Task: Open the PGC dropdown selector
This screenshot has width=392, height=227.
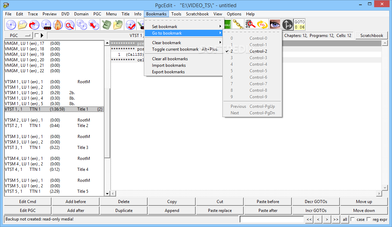Action: tap(19, 35)
